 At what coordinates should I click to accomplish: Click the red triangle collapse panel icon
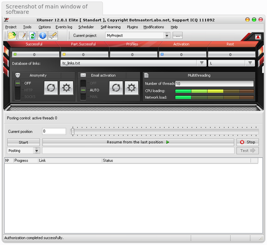[258, 37]
